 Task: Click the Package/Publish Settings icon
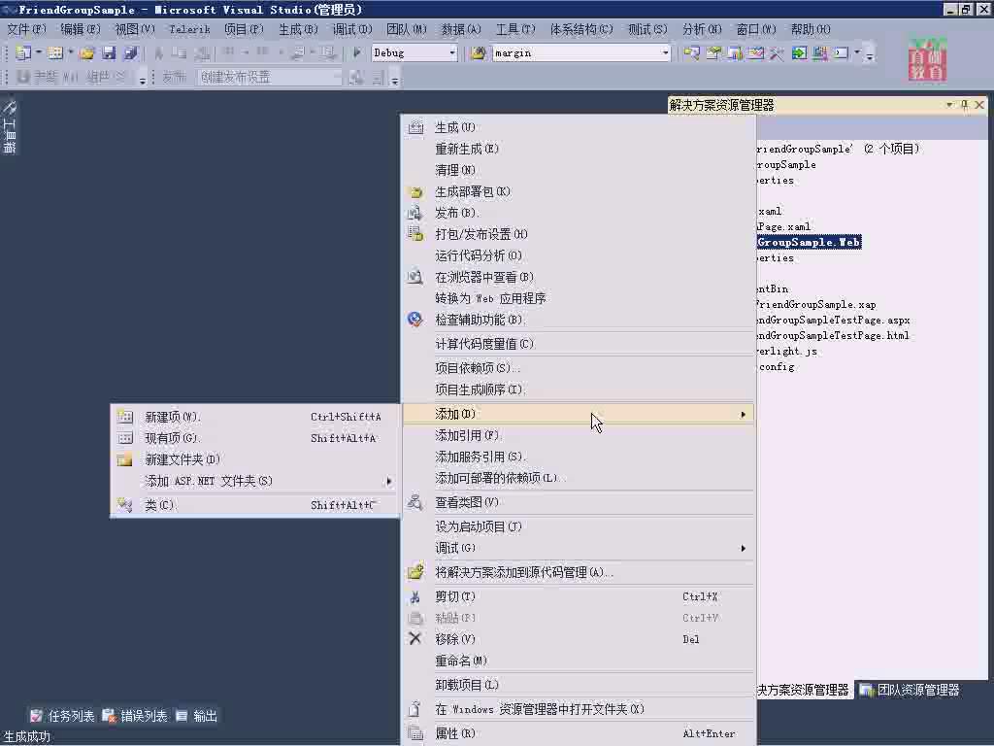click(x=415, y=234)
